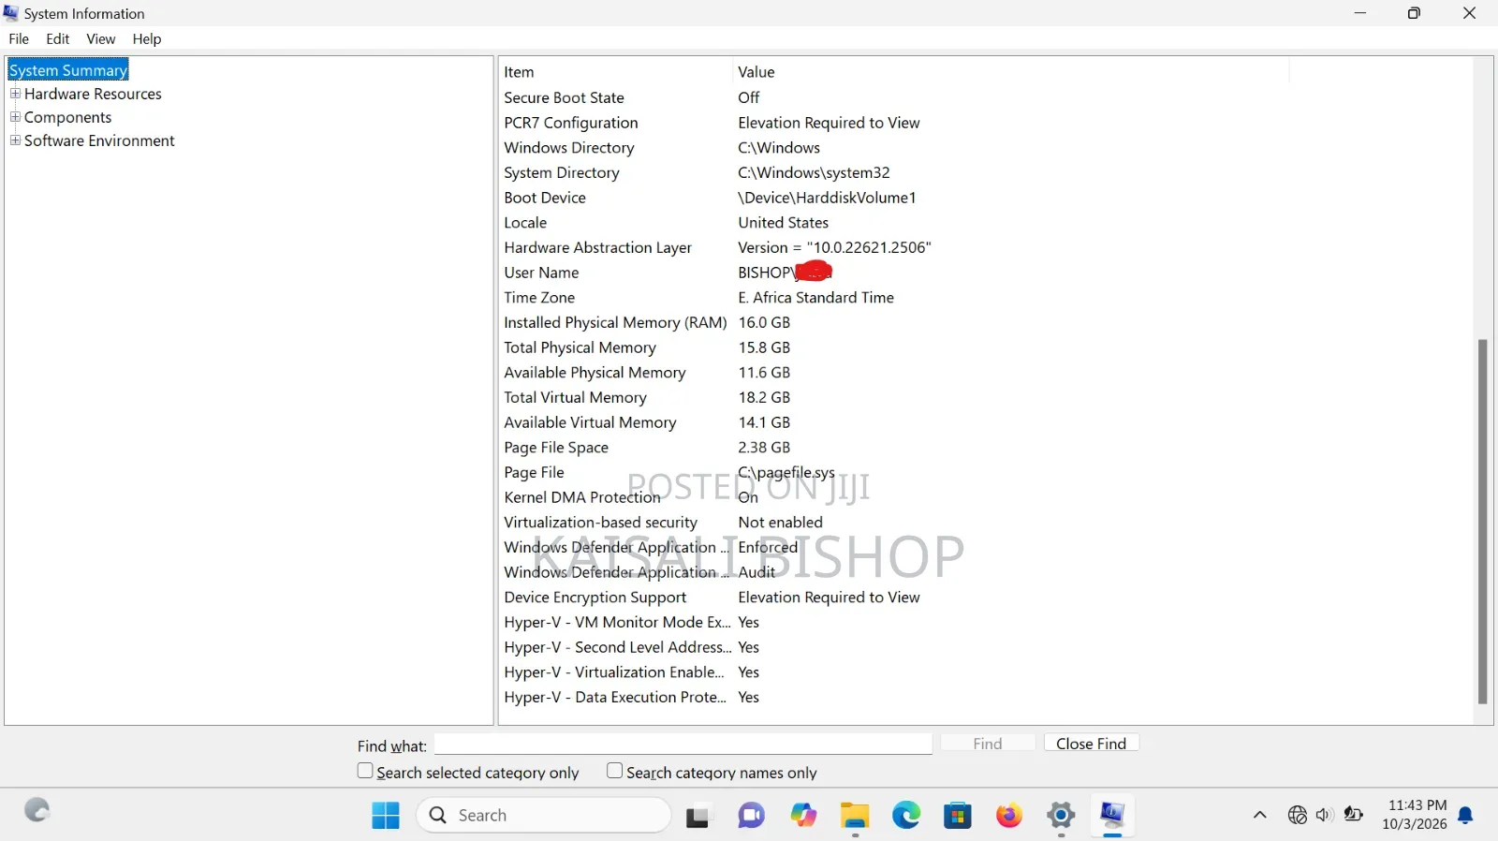This screenshot has width=1498, height=841.
Task: Click the battery tray icon
Action: pos(1353,815)
